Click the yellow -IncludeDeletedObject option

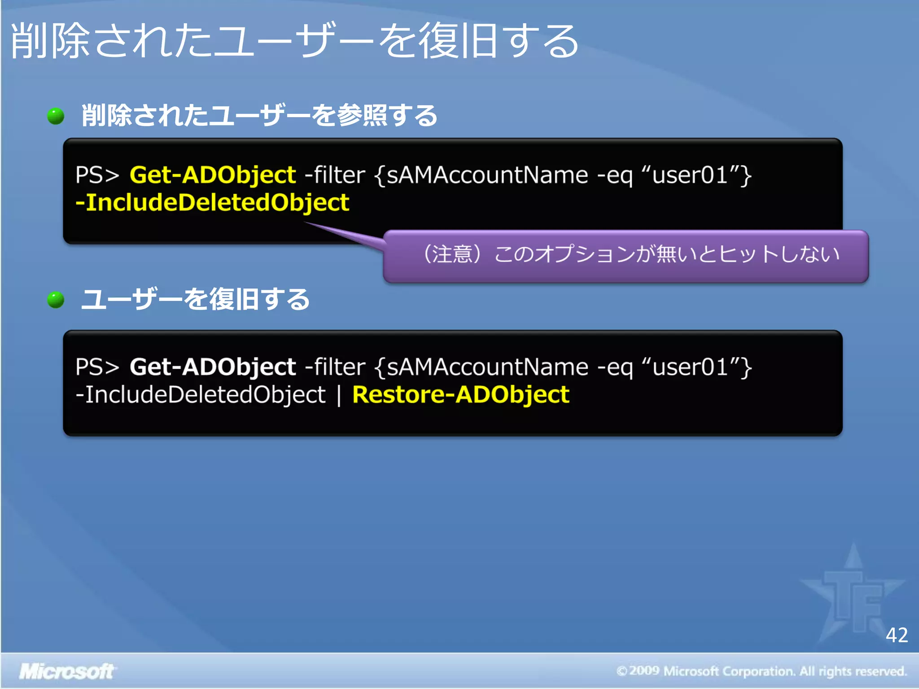point(212,202)
